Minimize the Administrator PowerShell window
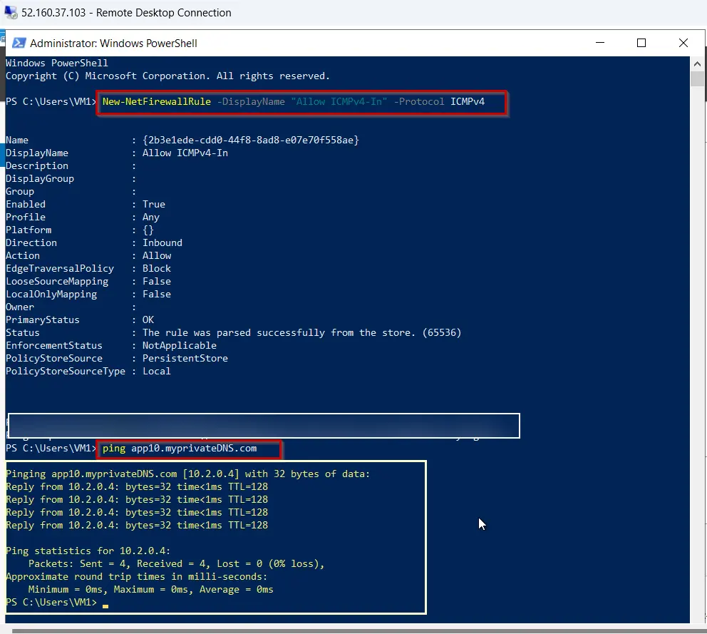 pyautogui.click(x=599, y=44)
